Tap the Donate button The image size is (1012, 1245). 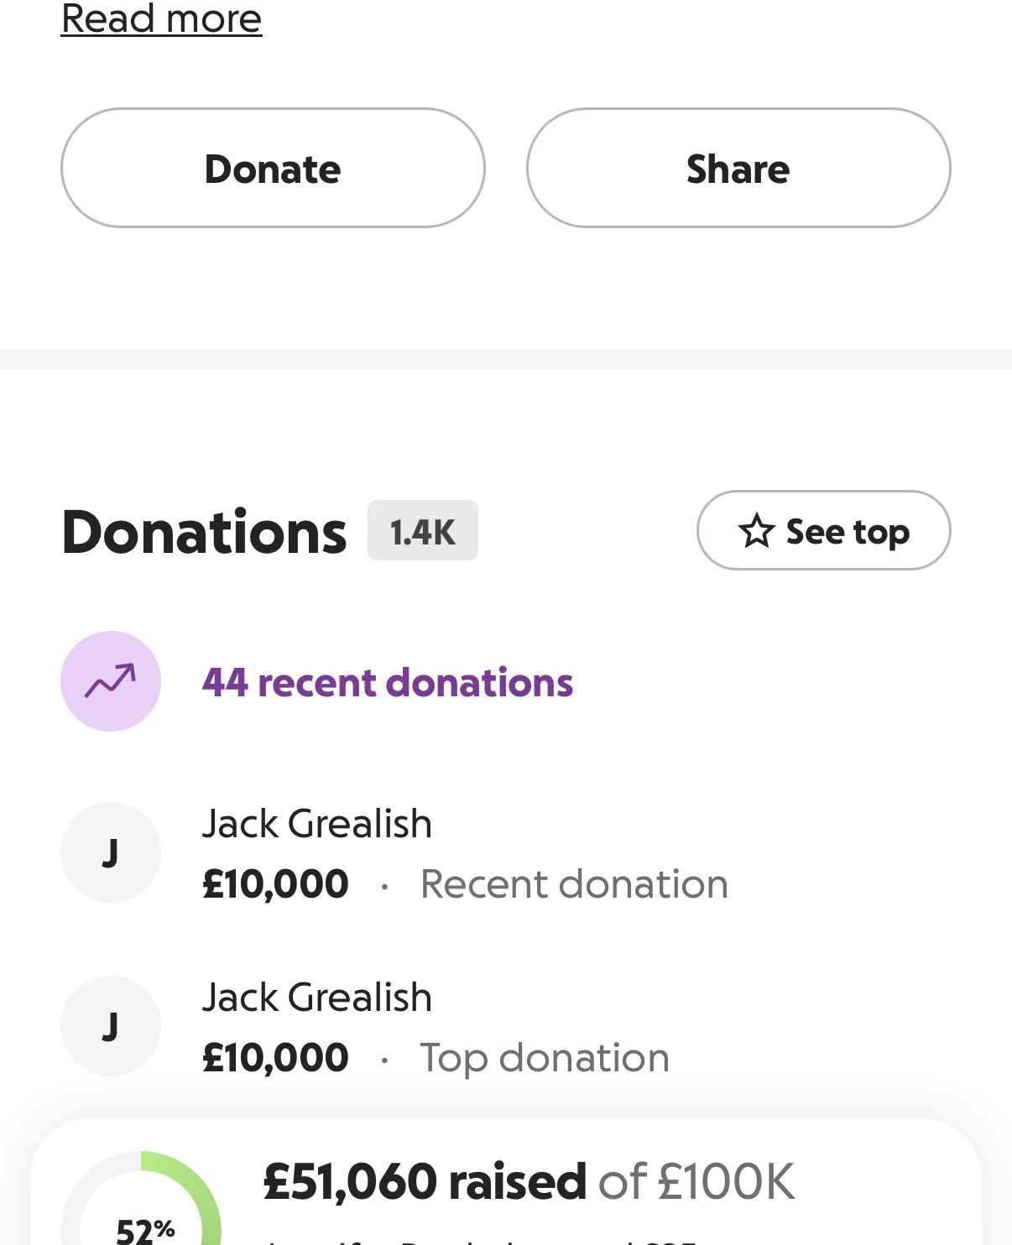coord(273,168)
